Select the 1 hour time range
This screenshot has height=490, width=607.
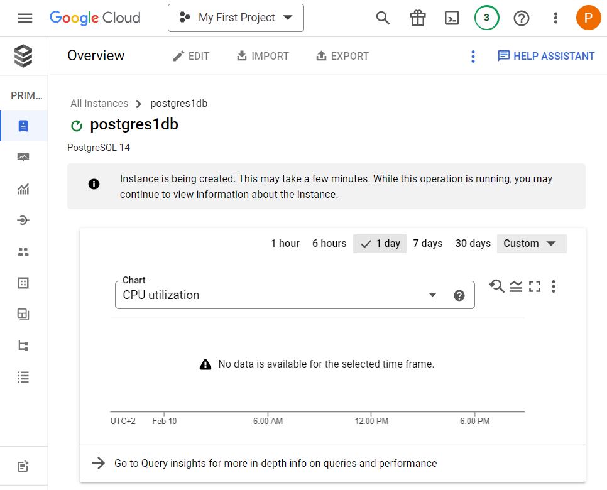click(285, 244)
